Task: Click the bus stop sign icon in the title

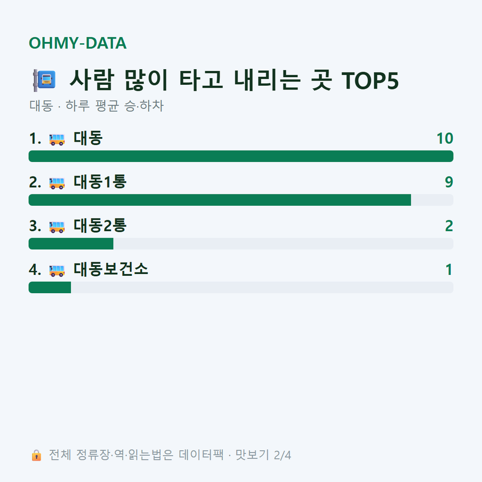Action: click(x=45, y=80)
